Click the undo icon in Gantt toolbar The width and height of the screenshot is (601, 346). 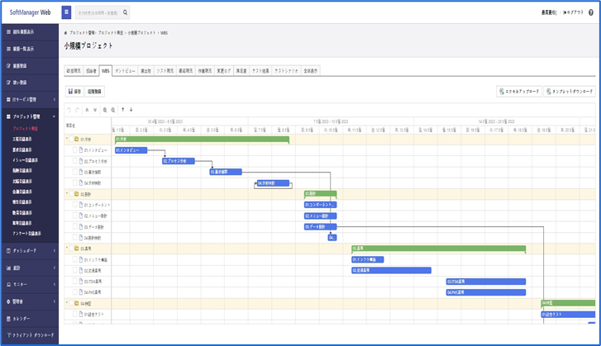(x=69, y=109)
